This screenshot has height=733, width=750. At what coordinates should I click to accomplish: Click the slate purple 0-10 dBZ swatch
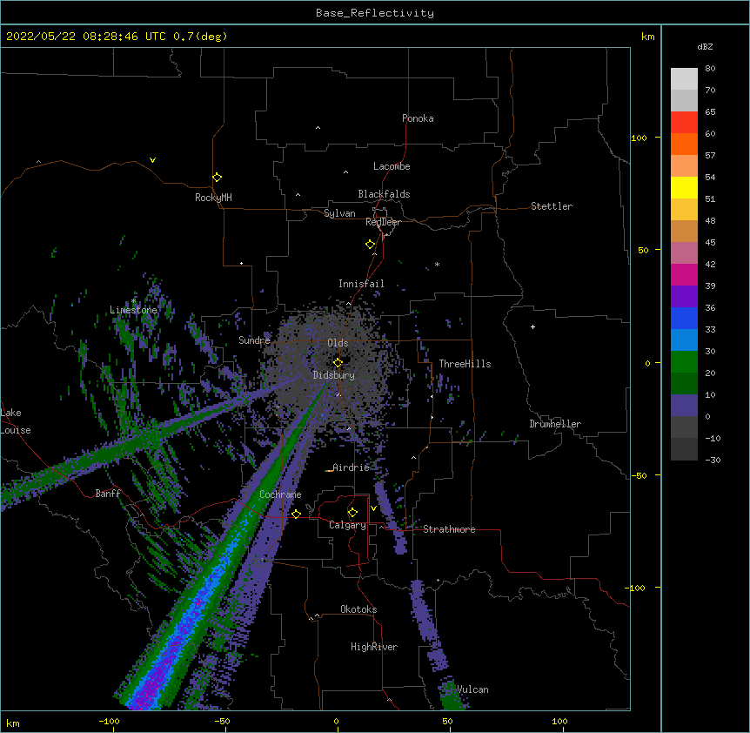coord(684,406)
